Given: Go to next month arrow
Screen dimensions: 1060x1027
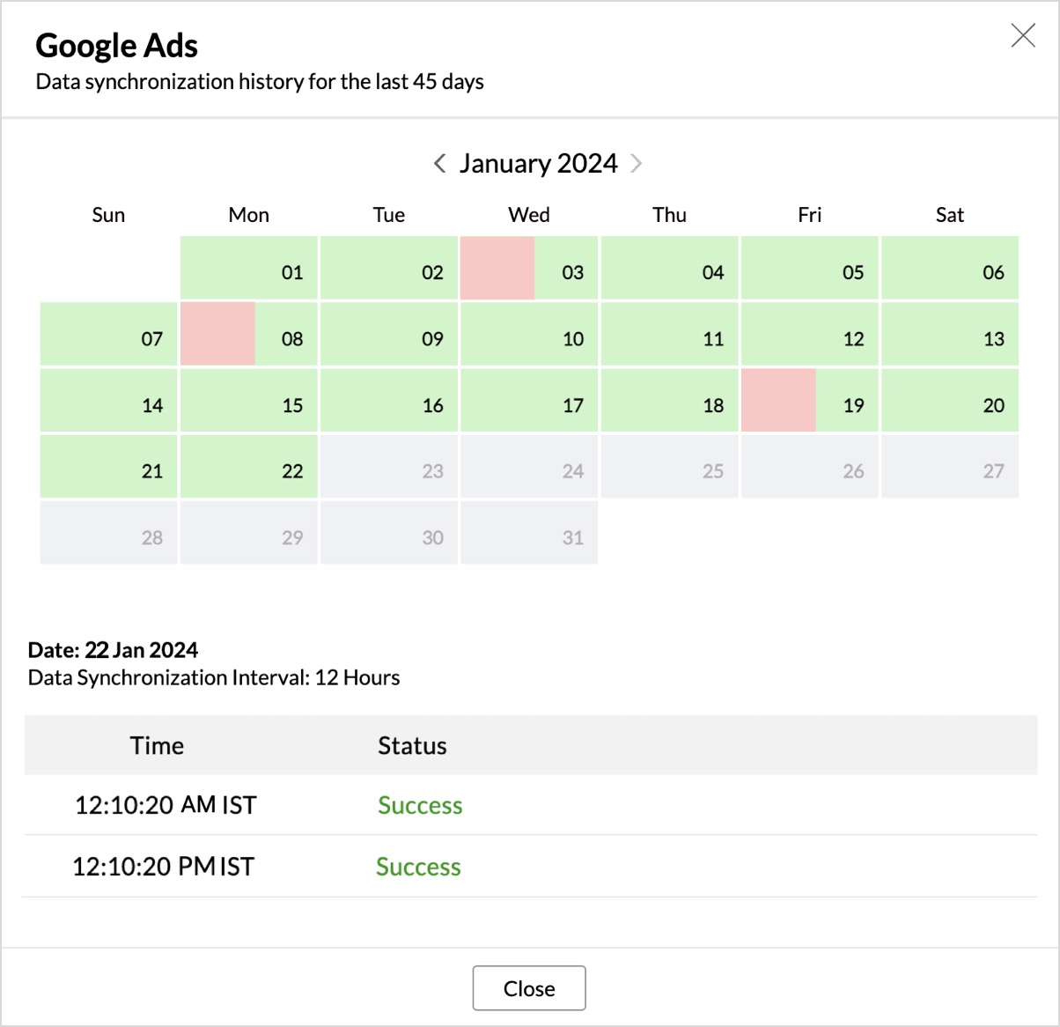Looking at the screenshot, I should pos(637,163).
